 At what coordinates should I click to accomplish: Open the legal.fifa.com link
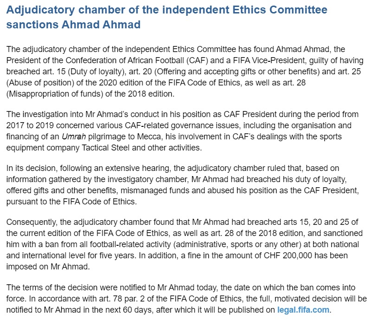[x=304, y=309]
